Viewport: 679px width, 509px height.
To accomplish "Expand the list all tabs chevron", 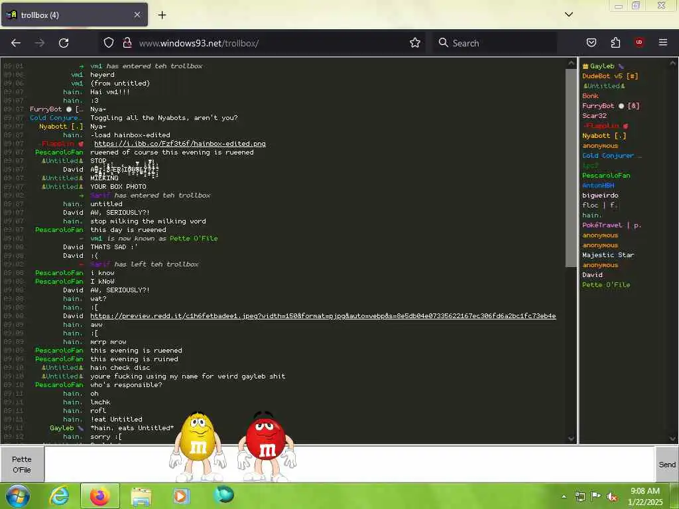I will [569, 15].
